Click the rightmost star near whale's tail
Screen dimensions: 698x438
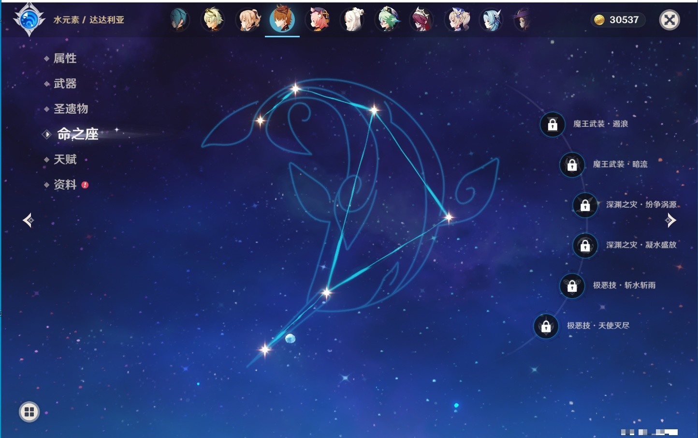pyautogui.click(x=449, y=217)
